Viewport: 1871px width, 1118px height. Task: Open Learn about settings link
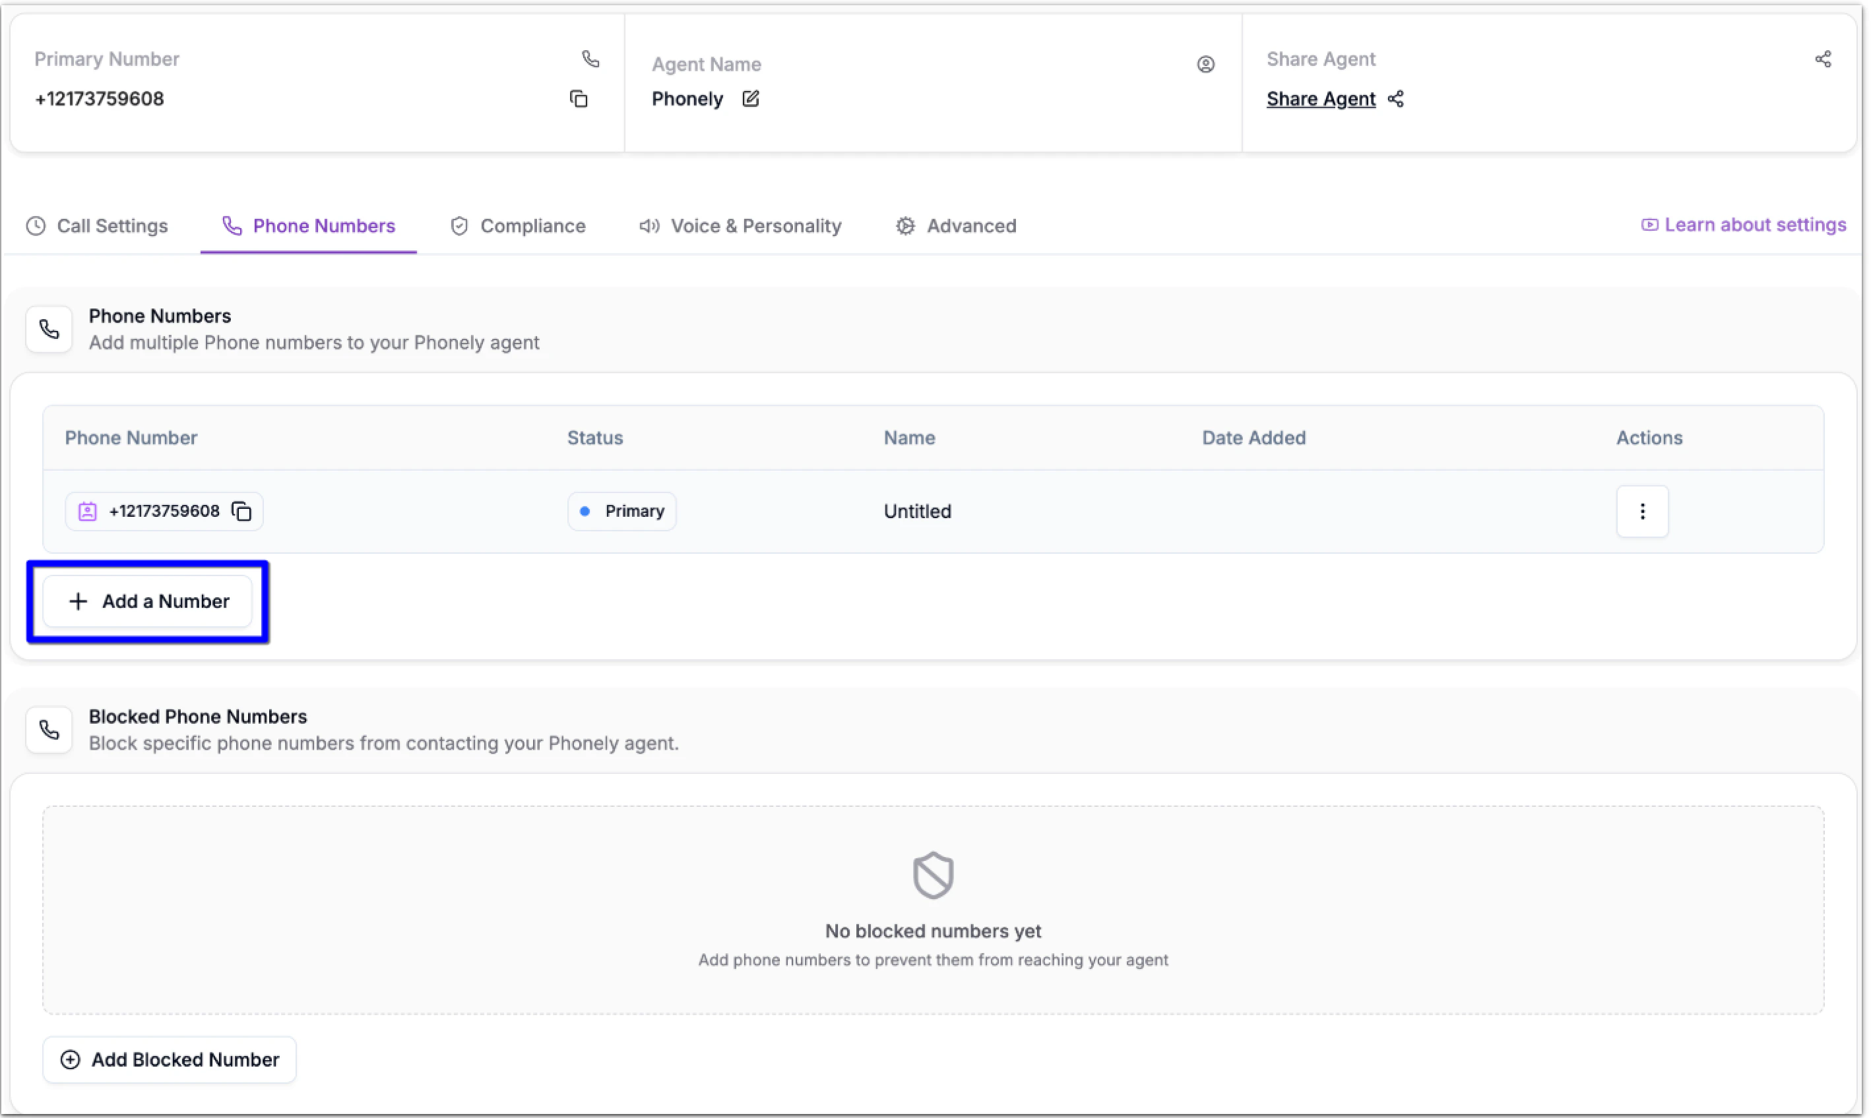[1744, 225]
